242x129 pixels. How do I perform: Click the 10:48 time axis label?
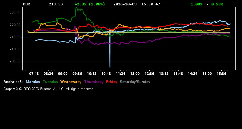[x=106, y=74]
